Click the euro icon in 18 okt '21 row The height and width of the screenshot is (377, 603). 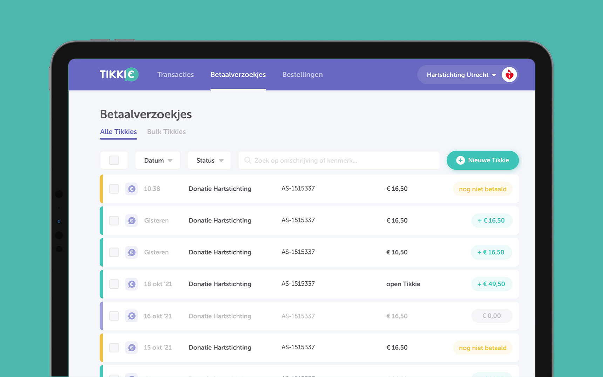point(131,284)
